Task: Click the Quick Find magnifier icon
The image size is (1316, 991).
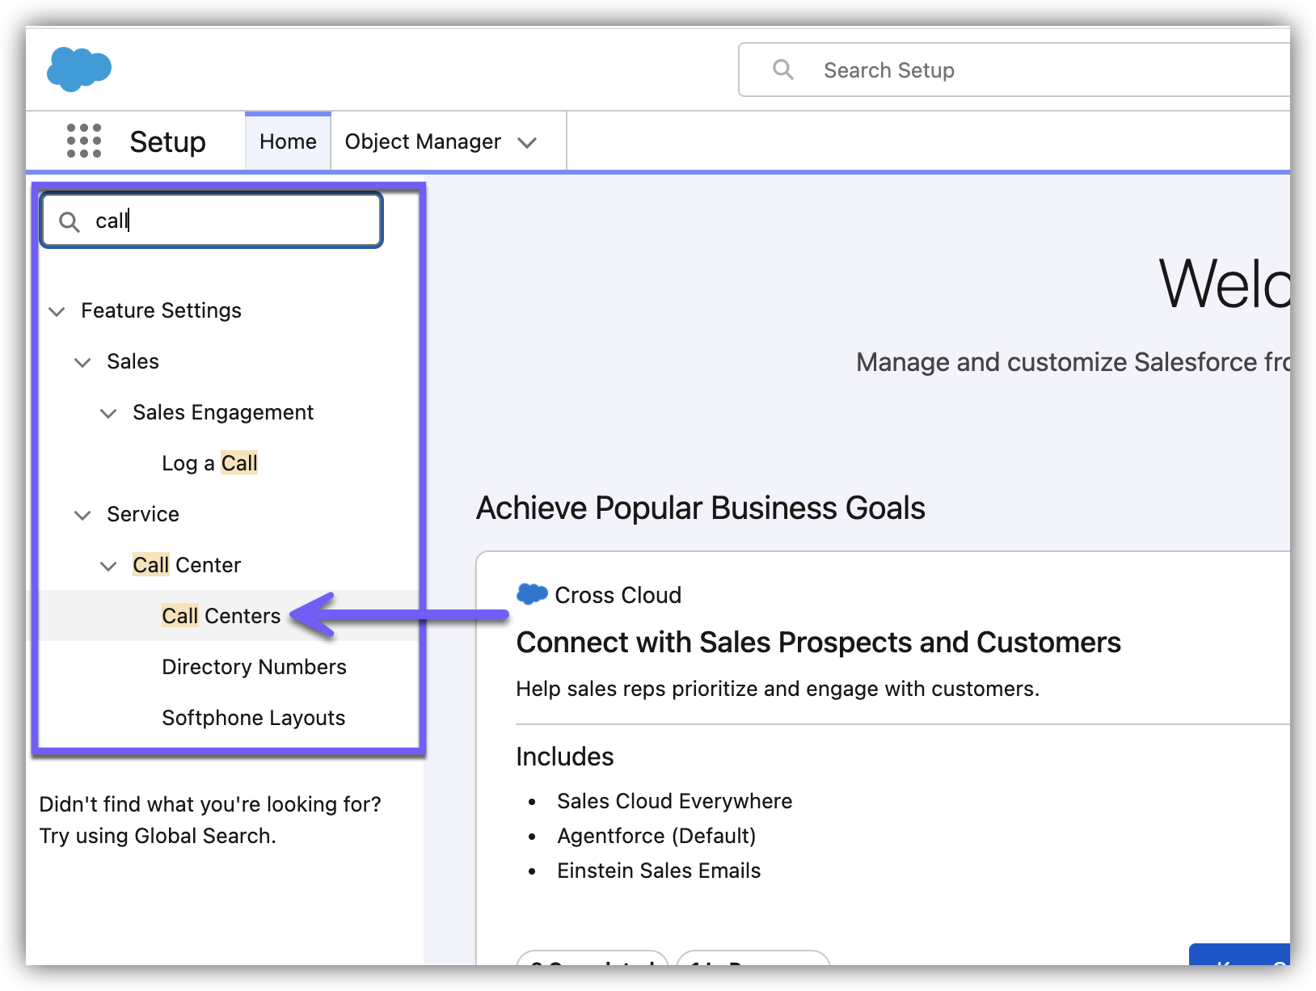Action: coord(70,221)
